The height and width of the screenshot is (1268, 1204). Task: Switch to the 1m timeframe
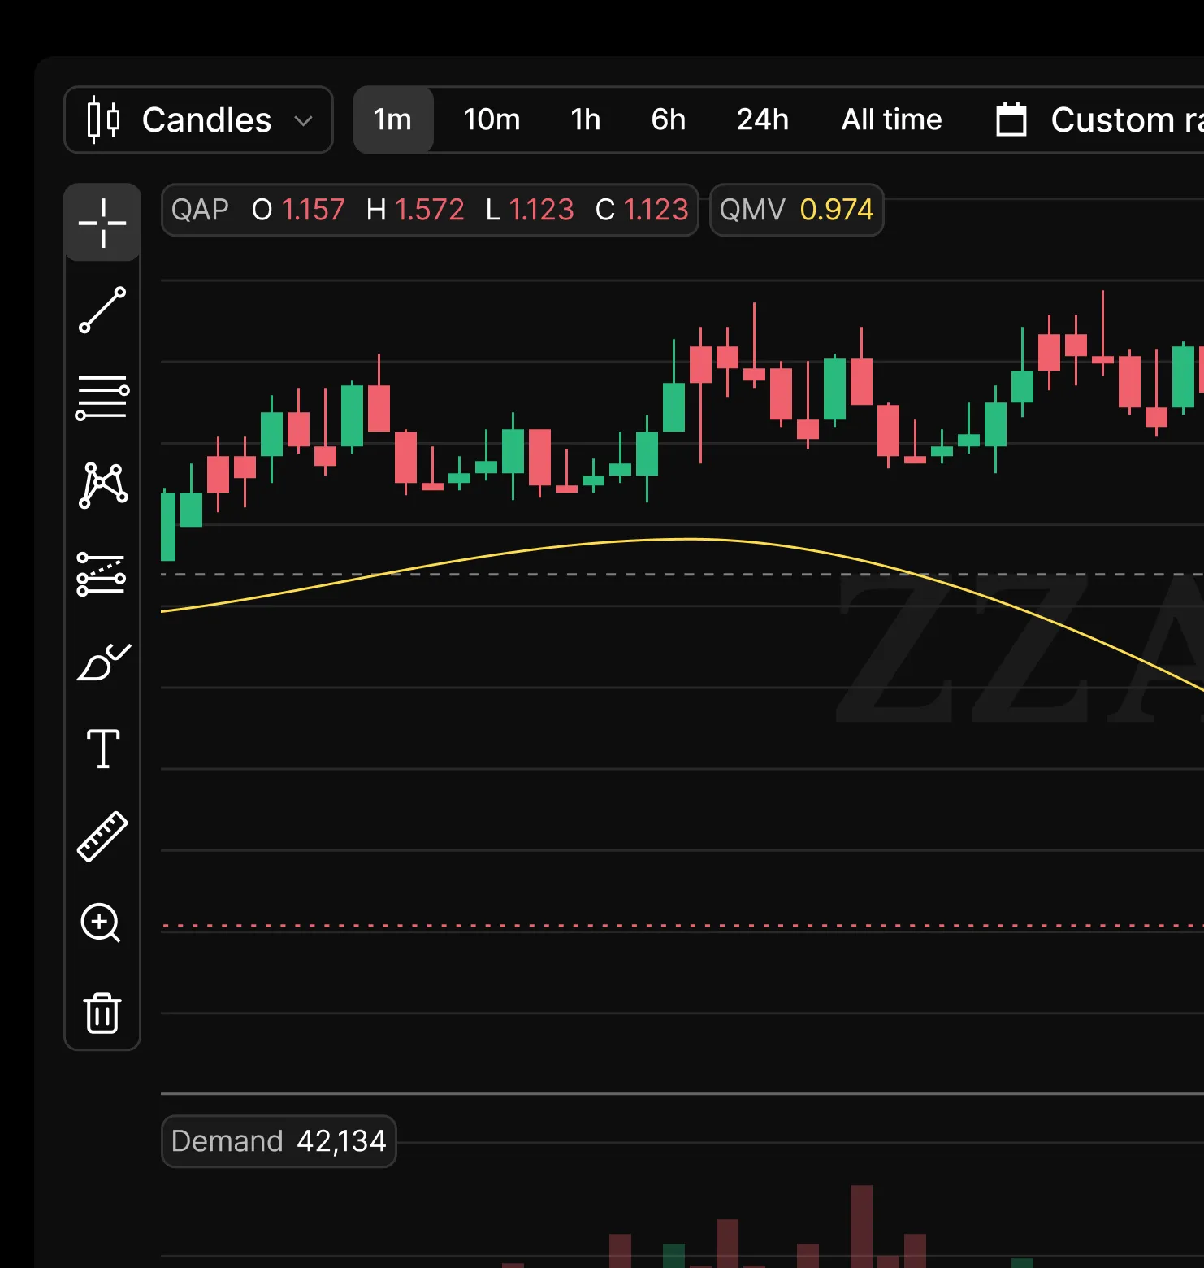[393, 119]
